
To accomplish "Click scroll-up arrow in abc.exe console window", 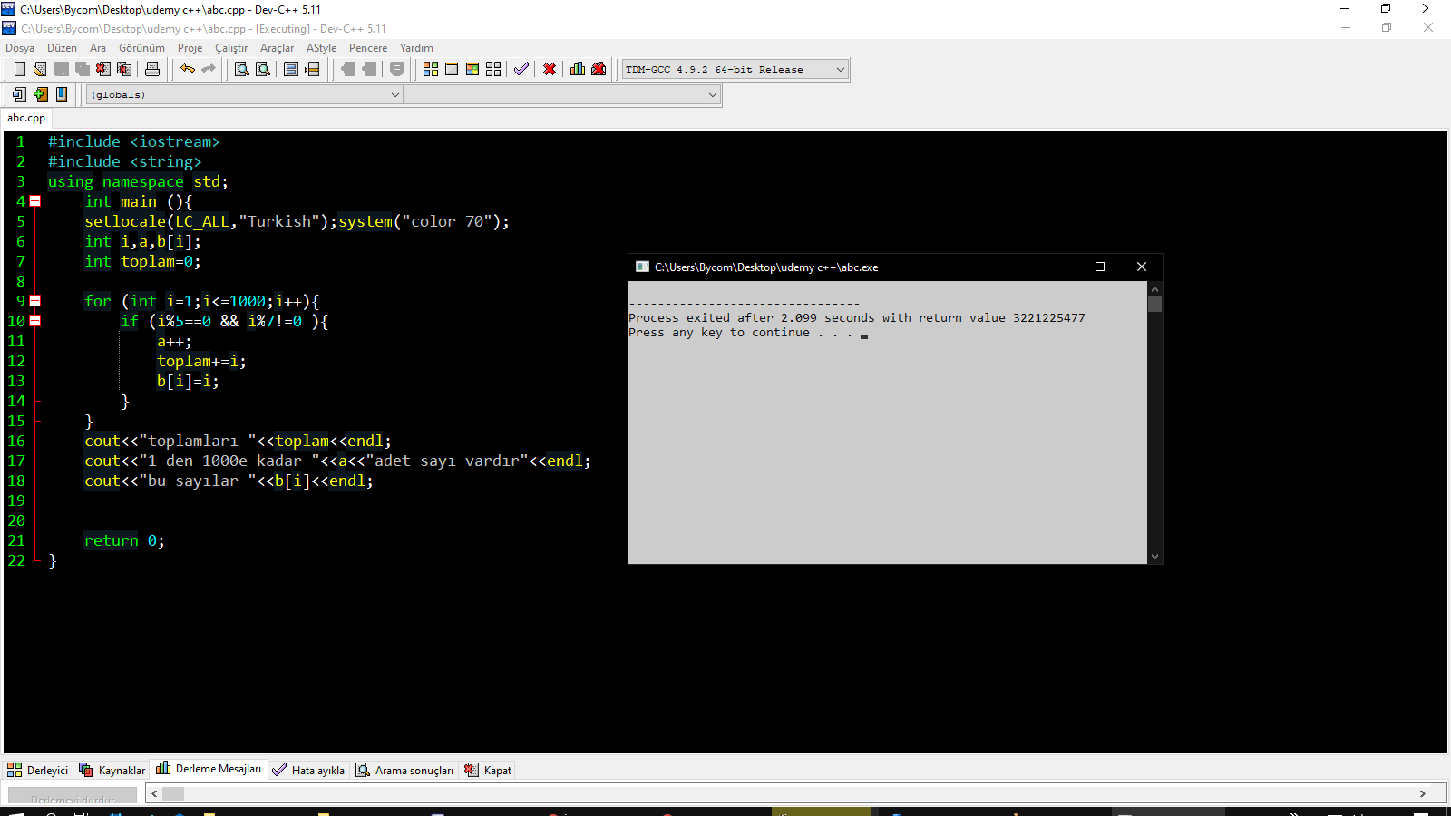I will coord(1154,288).
